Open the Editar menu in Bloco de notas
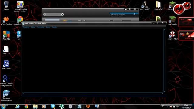The image size is (194, 109). click(33, 27)
